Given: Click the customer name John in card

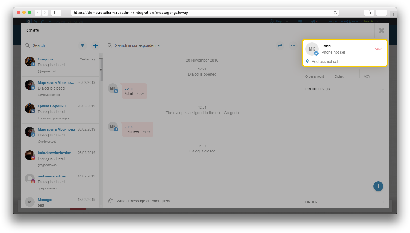Looking at the screenshot, I should click(x=326, y=46).
